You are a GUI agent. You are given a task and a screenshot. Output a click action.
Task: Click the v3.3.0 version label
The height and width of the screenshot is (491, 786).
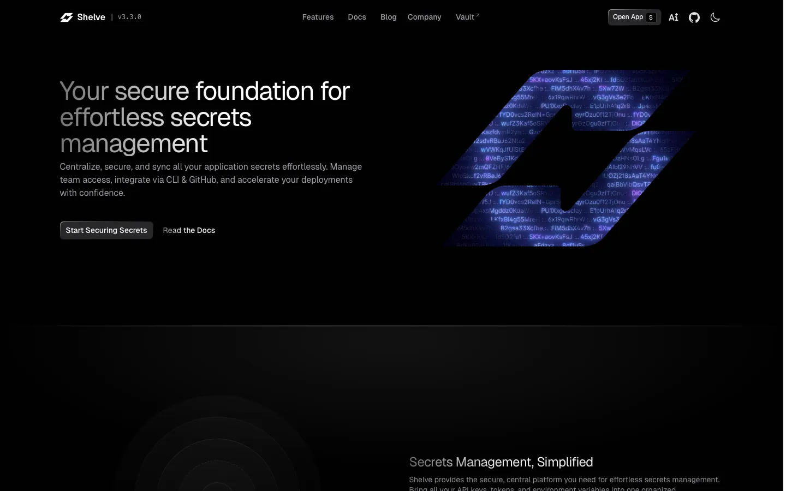(129, 17)
